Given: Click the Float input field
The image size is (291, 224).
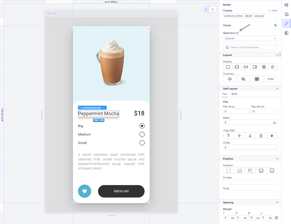Looking at the screenshot, I should pos(250,193).
